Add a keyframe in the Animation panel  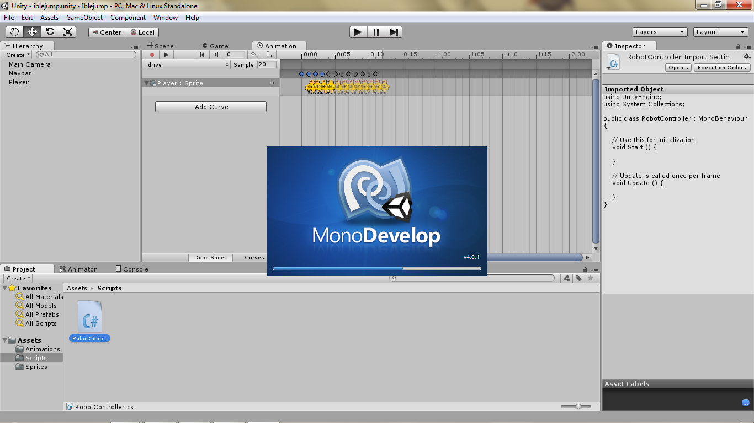(254, 55)
